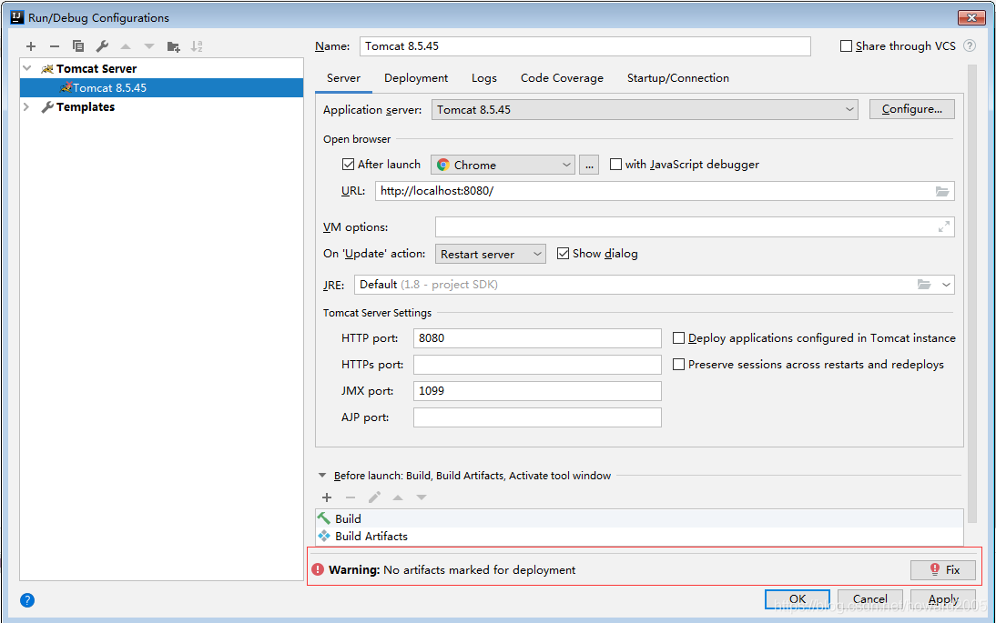Image resolution: width=996 pixels, height=623 pixels.
Task: Click the VM options input field
Action: 695,226
